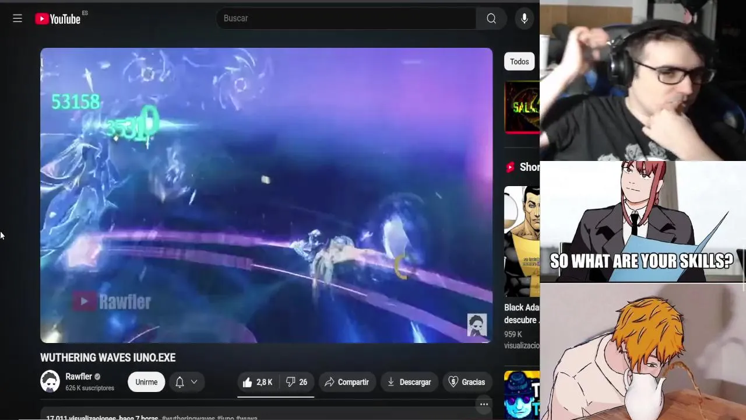Viewport: 746px width, 420px height.
Task: Open the three-dots more actions menu
Action: [484, 404]
